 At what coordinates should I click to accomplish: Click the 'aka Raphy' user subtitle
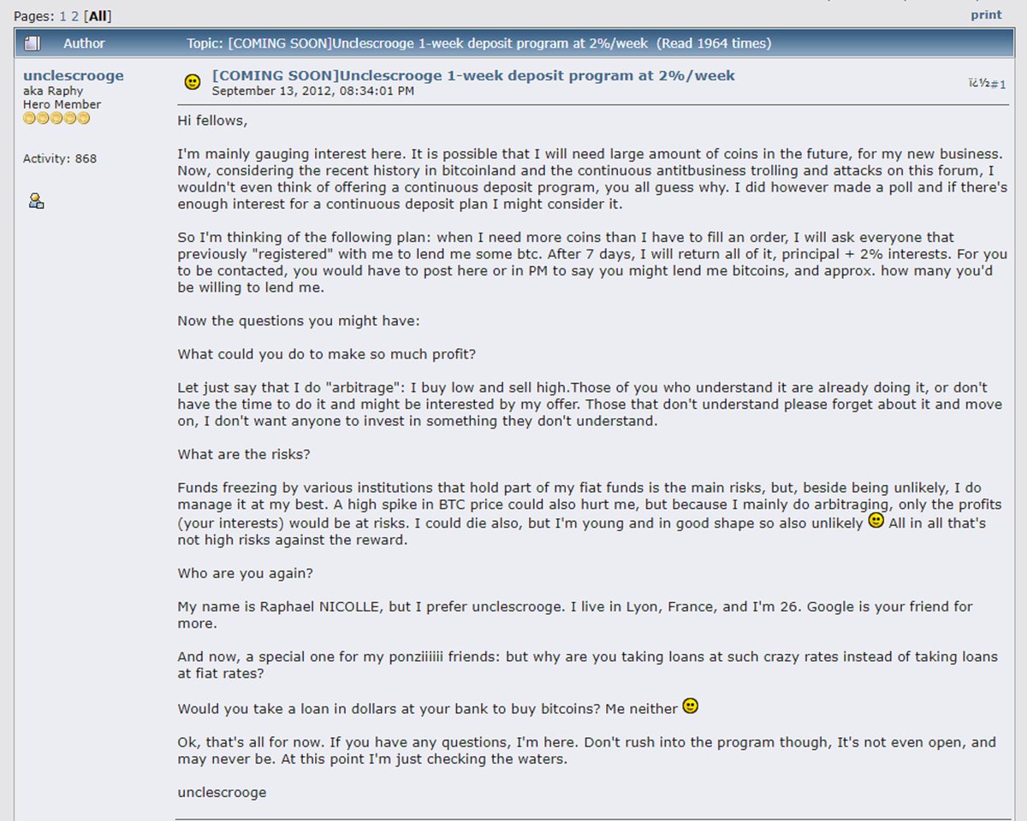click(53, 91)
